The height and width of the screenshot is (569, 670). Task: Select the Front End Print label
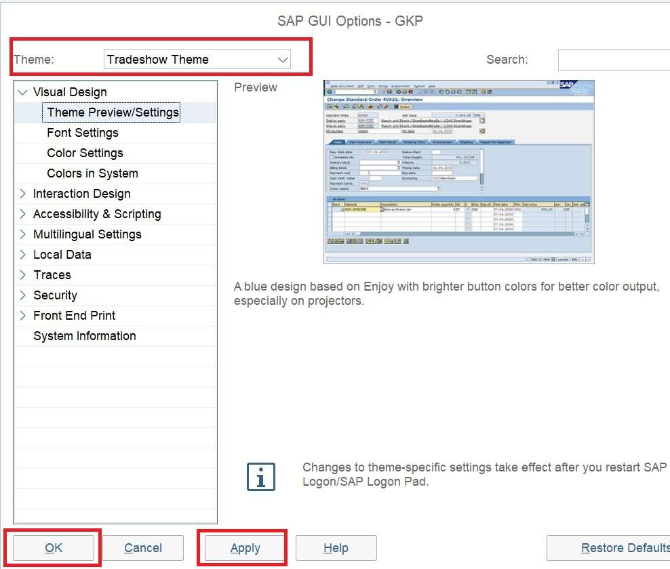coord(75,316)
